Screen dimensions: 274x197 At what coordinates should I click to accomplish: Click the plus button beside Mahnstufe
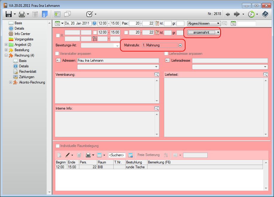pyautogui.click(x=180, y=45)
